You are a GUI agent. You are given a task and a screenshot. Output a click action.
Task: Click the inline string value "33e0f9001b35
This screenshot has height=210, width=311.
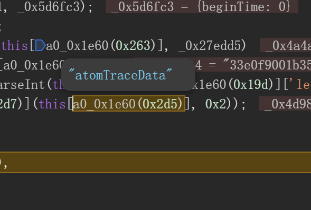(267, 65)
